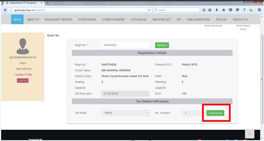The width and height of the screenshot is (264, 141).
Task: Click the Tax Details In(Rupees) header
Action: pos(152,101)
